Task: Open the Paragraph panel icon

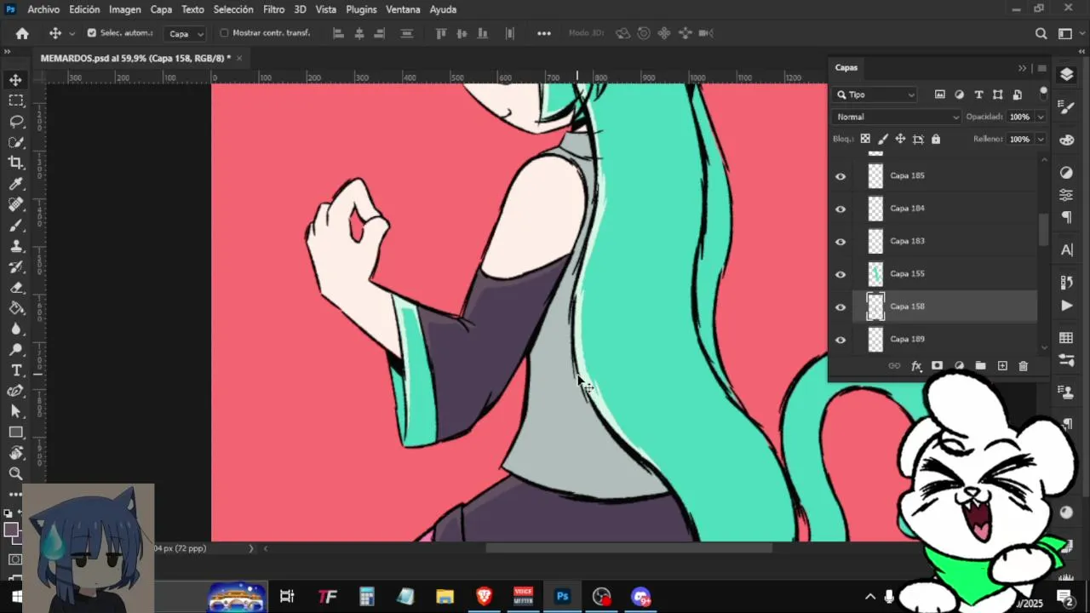Action: pos(1066,217)
